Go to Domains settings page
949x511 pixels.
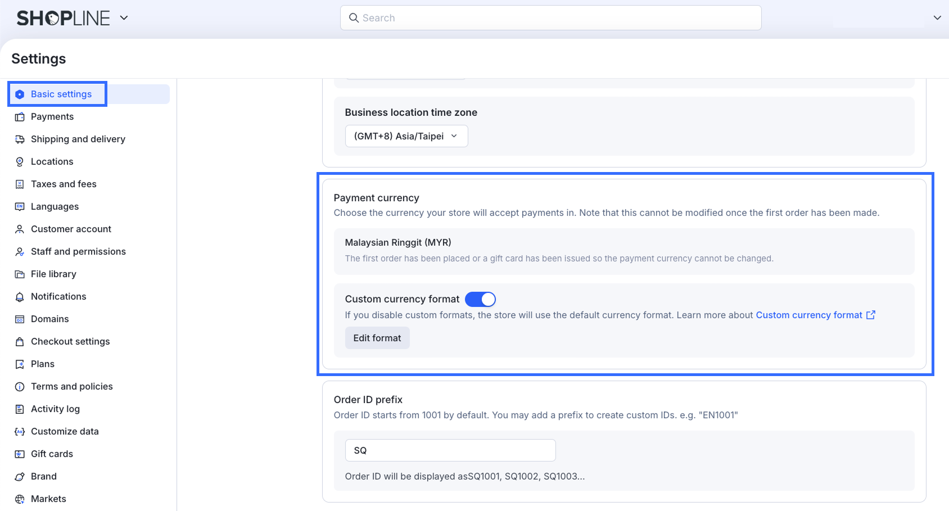click(49, 319)
